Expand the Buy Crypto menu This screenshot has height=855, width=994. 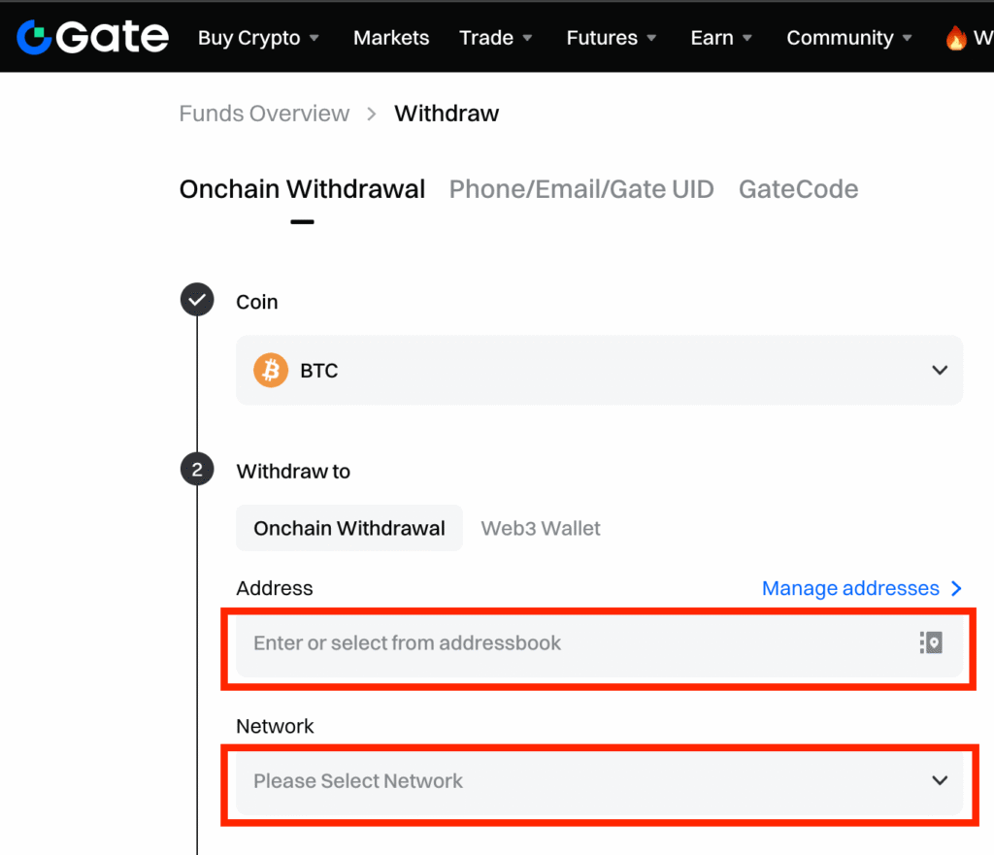(258, 38)
